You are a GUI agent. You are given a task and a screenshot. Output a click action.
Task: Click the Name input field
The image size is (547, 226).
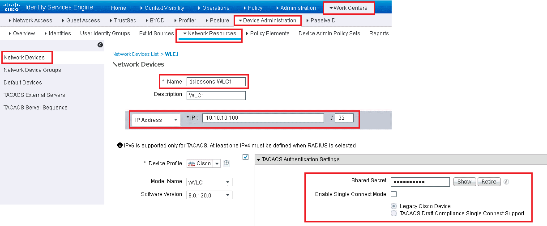pos(216,82)
